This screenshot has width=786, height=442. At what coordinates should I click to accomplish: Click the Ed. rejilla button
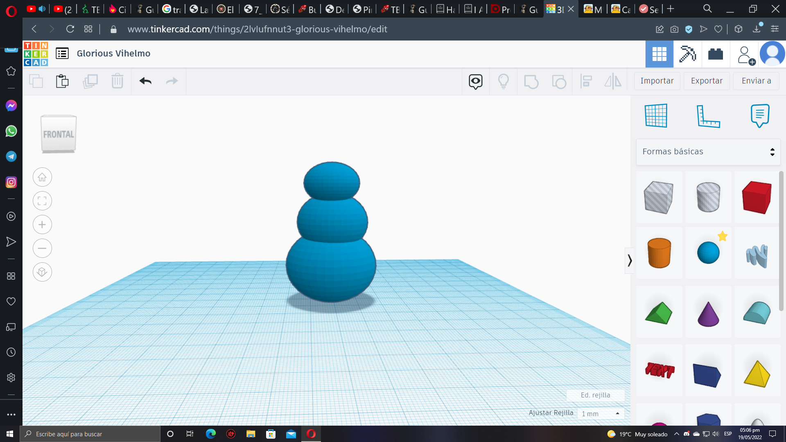(595, 395)
